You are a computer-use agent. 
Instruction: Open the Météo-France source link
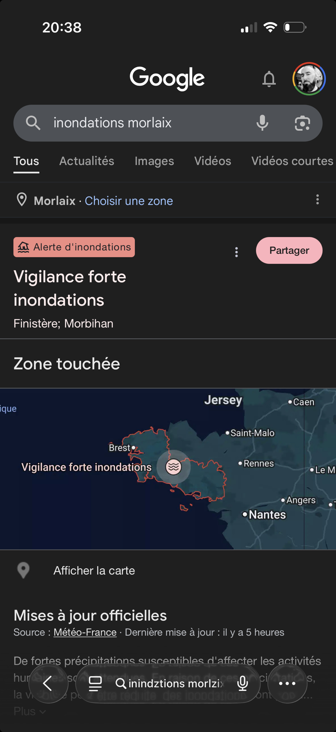click(85, 632)
